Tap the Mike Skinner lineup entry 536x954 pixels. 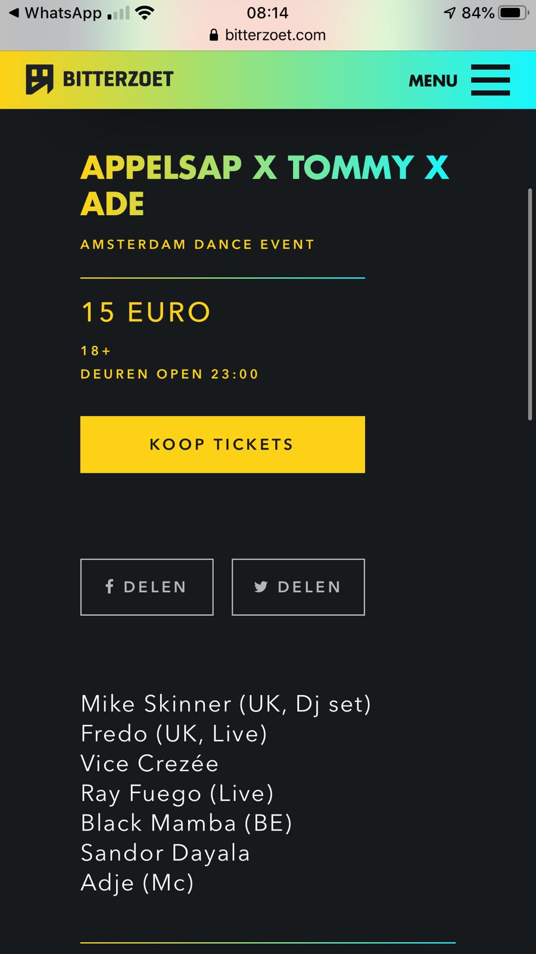pyautogui.click(x=226, y=704)
